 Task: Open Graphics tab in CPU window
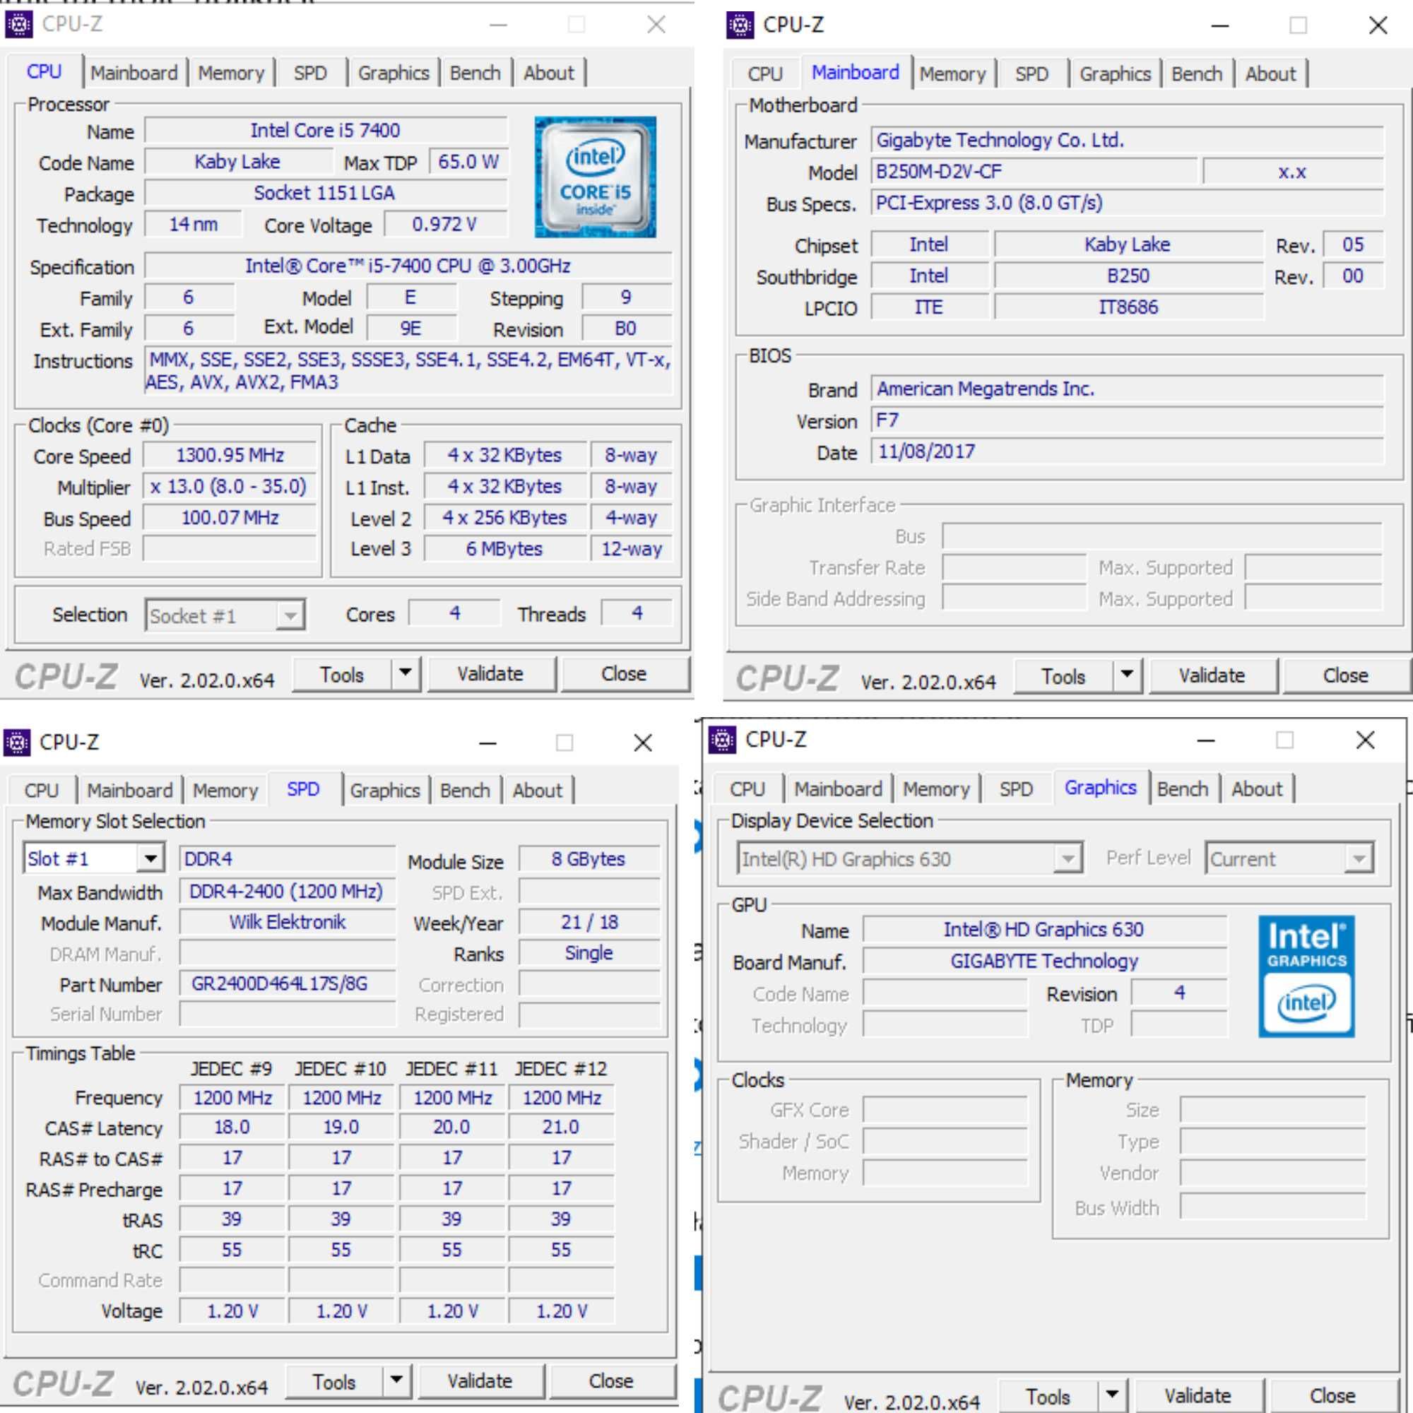[x=394, y=73]
